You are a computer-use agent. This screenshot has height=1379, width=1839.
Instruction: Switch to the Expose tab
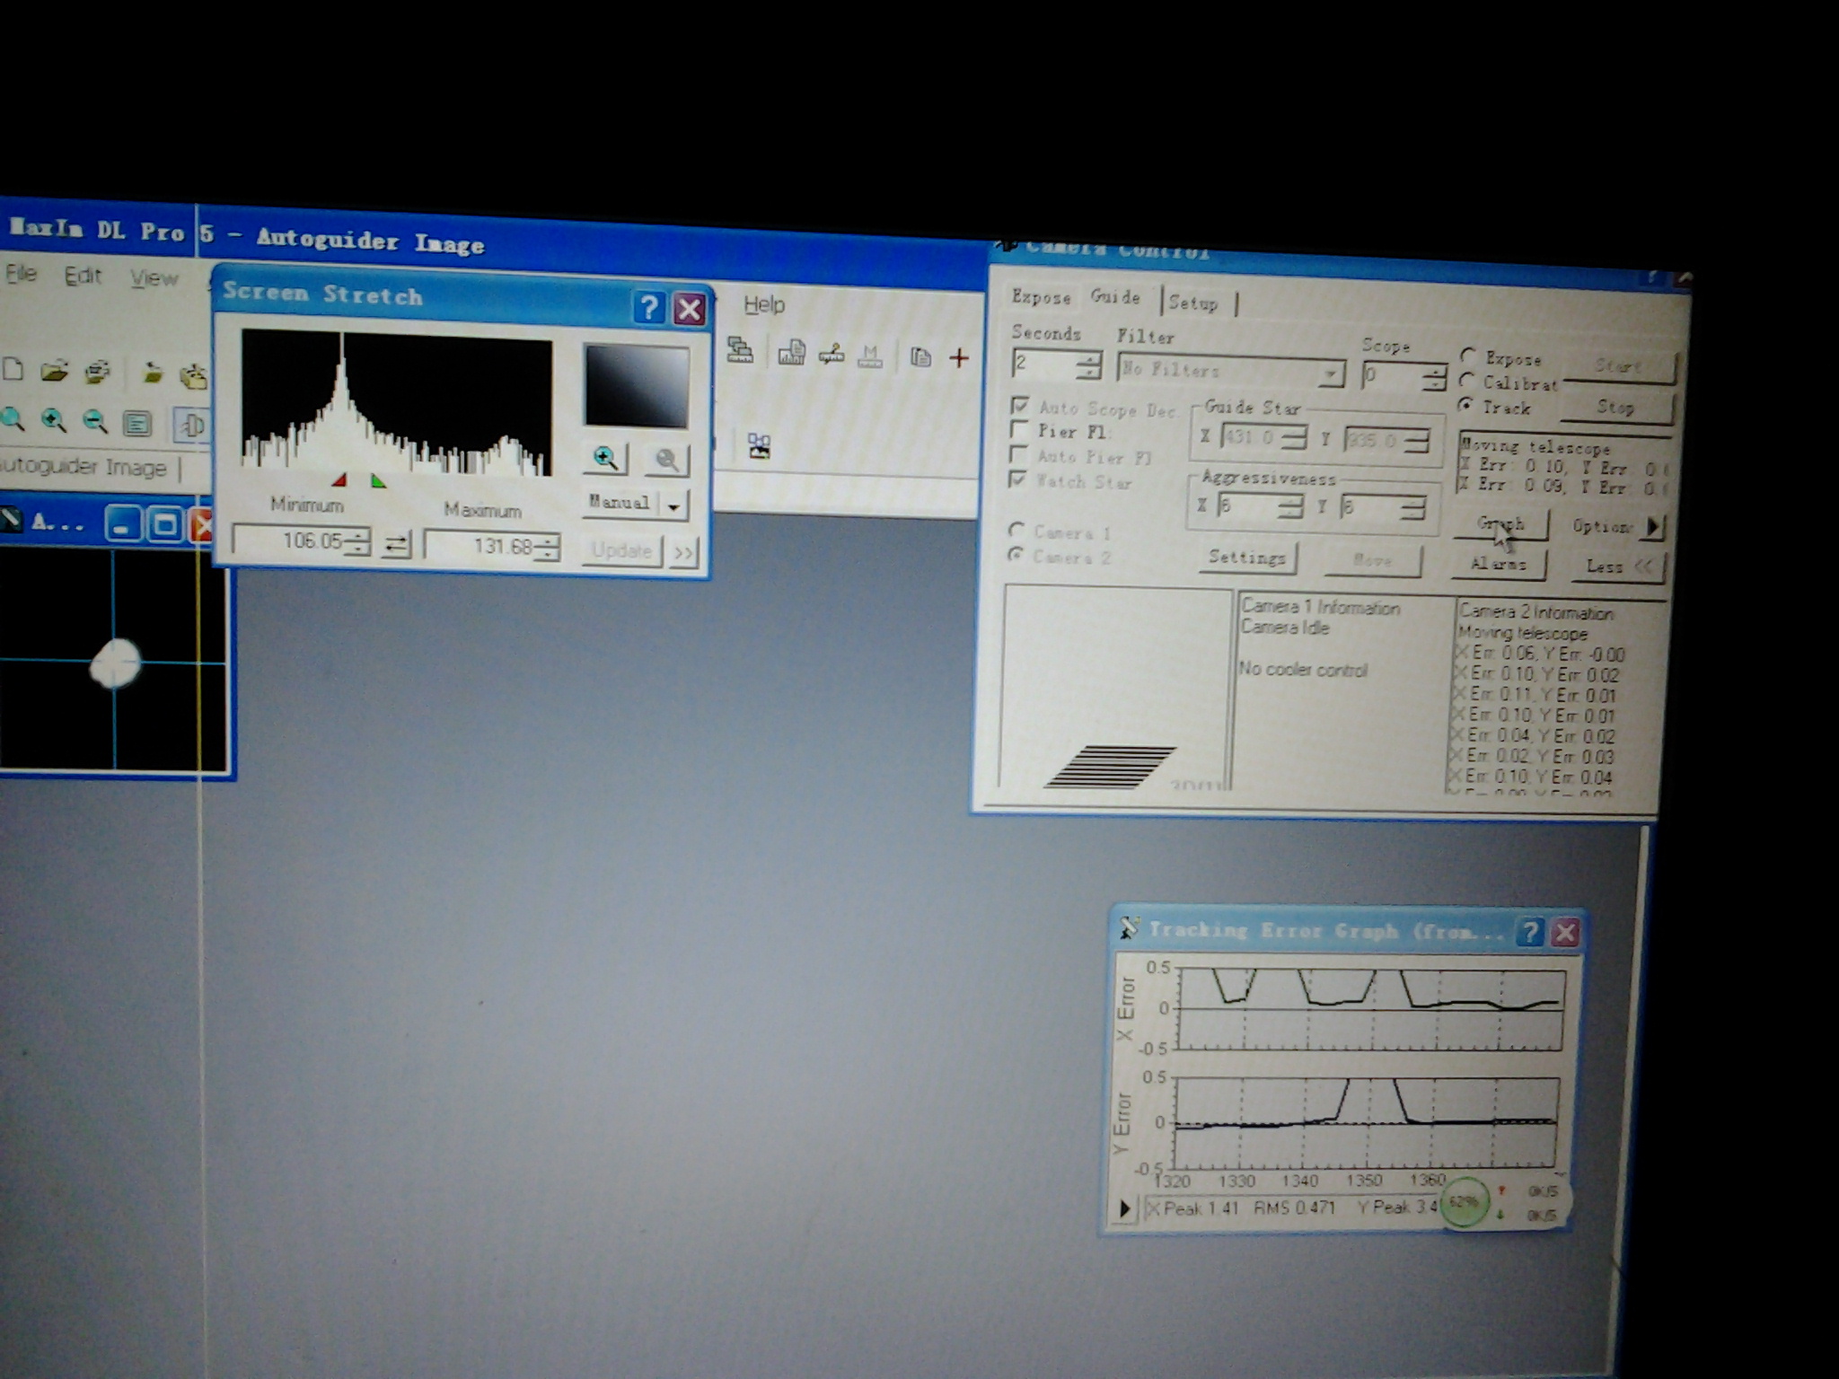pos(1041,296)
